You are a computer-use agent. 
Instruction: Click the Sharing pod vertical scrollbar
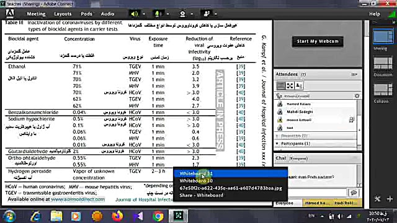tap(367, 114)
